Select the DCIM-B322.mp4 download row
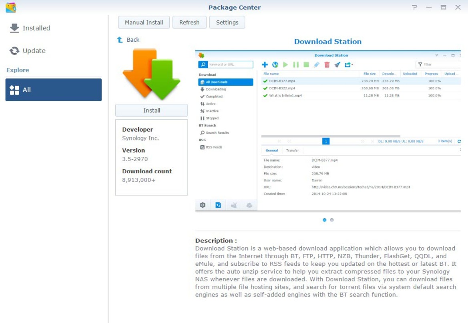Image resolution: width=468 pixels, height=323 pixels. pyautogui.click(x=361, y=88)
